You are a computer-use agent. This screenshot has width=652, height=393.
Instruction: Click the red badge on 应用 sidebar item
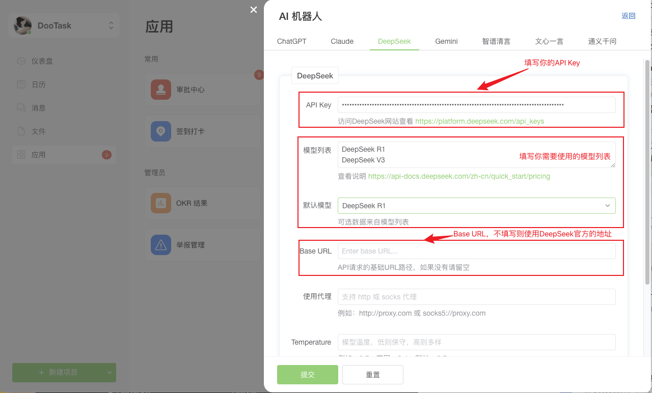(x=106, y=155)
